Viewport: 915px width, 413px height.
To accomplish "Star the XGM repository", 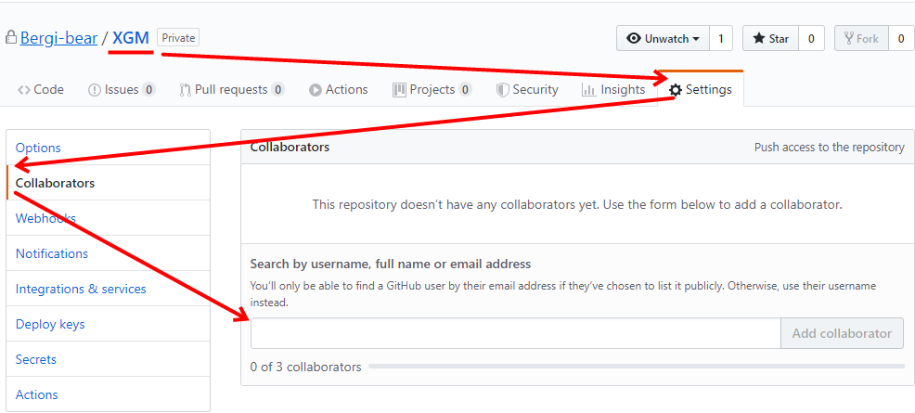I will pos(770,39).
